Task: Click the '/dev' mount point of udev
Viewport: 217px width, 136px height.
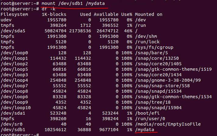Action: tap(140, 20)
